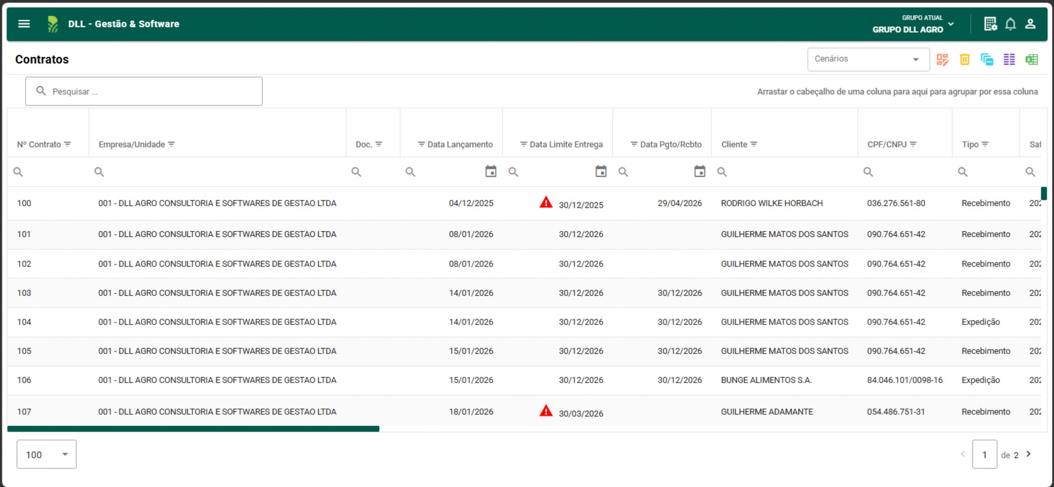Open filter for Cliente column
This screenshot has height=487, width=1054.
(x=753, y=144)
